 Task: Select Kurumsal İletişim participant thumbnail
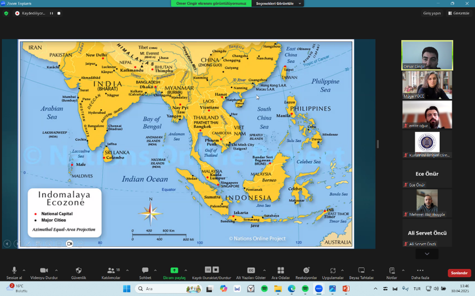[x=427, y=144]
